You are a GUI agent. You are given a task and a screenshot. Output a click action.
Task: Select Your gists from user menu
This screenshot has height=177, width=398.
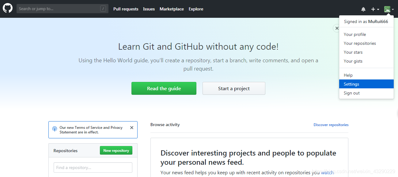[x=366, y=61]
